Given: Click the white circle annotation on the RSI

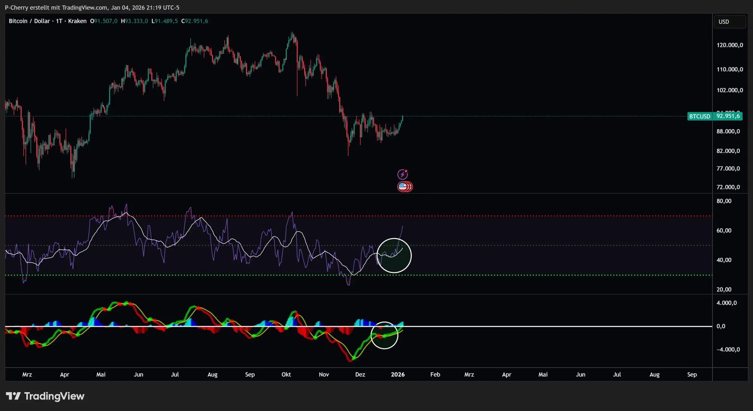Looking at the screenshot, I should pos(394,255).
